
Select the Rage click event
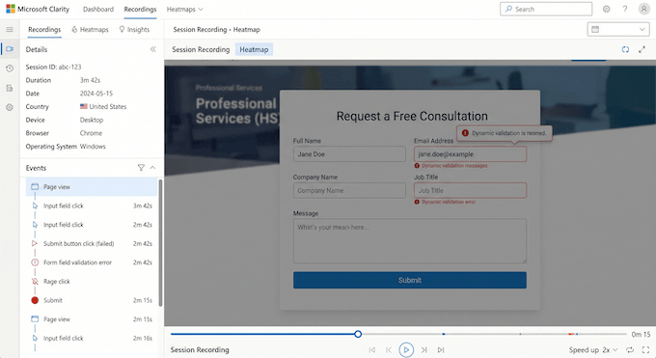tap(92, 282)
